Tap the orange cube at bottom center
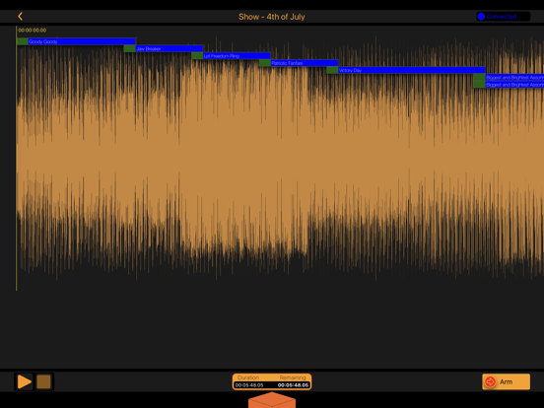The height and width of the screenshot is (408, 544). point(272,400)
